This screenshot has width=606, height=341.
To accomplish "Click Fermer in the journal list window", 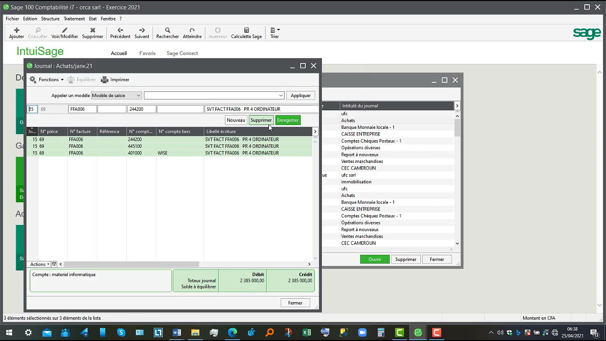I will 437,260.
